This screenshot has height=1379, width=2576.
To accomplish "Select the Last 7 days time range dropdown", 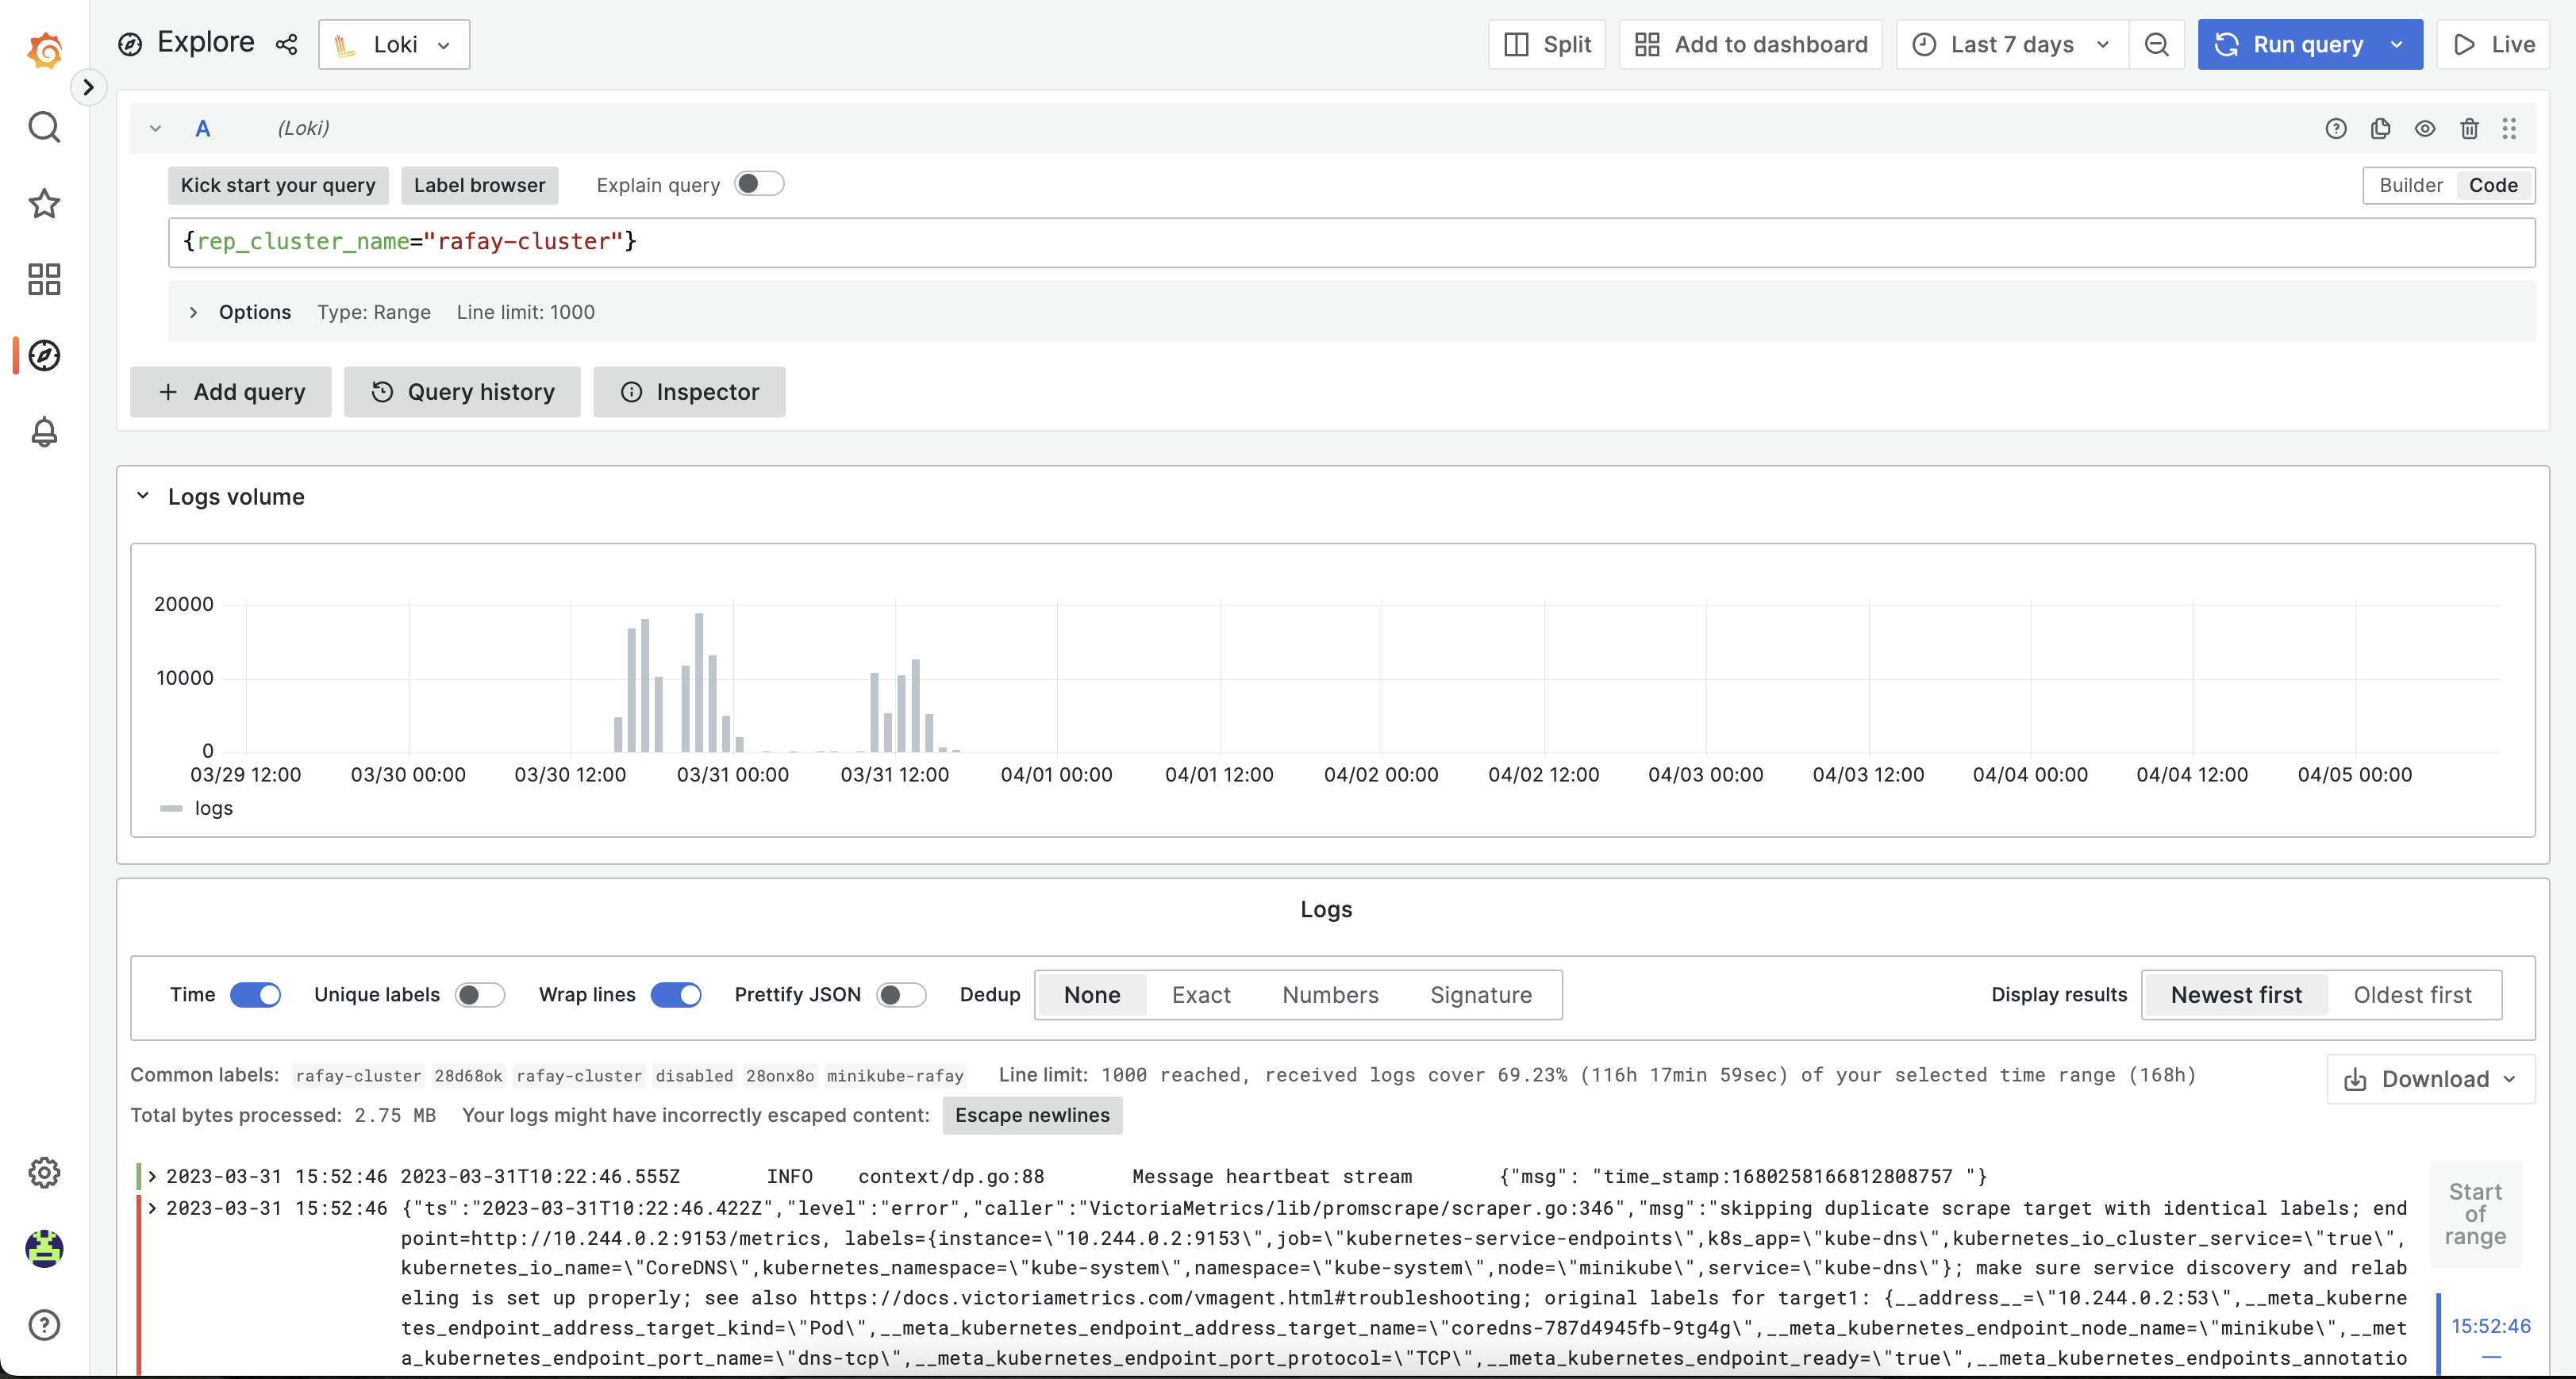I will point(2012,43).
